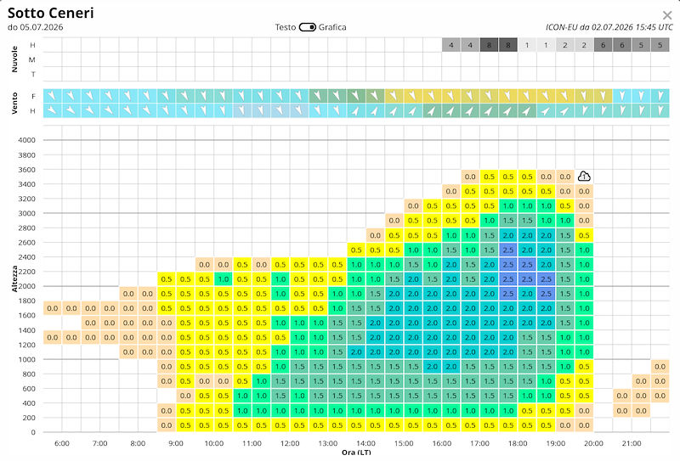Click the 0.0 cell between 0.5 cells at 2300 m
This screenshot has width=680, height=461.
(x=262, y=264)
